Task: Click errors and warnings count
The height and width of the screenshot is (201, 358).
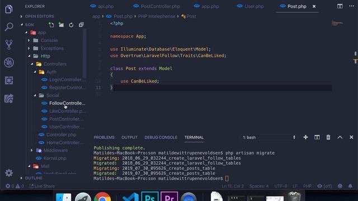Action: [15, 186]
